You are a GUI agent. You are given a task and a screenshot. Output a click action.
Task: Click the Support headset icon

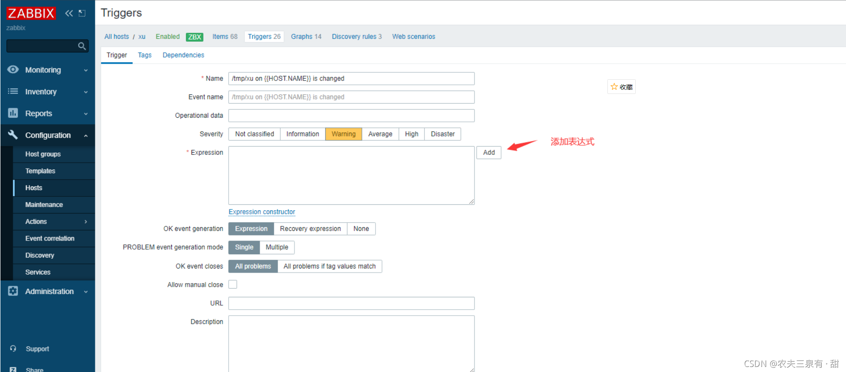[13, 349]
